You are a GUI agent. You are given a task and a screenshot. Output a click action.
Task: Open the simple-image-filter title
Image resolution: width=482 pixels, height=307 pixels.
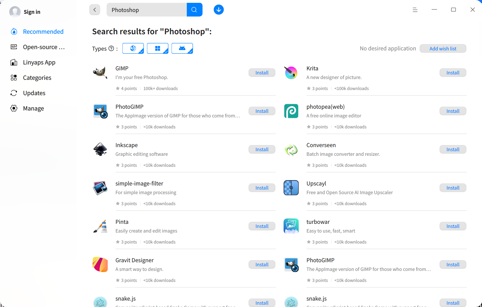pyautogui.click(x=139, y=183)
